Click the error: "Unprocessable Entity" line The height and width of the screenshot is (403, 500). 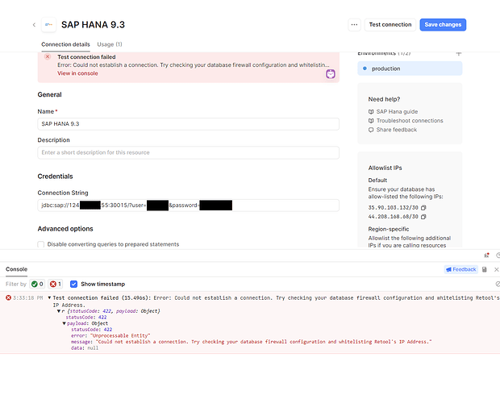pyautogui.click(x=110, y=336)
